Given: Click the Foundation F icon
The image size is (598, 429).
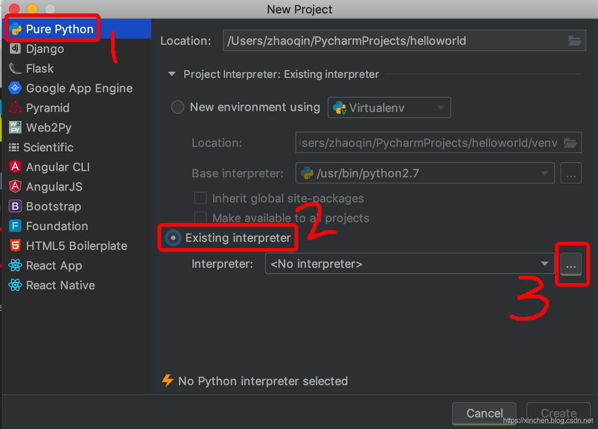Looking at the screenshot, I should (15, 226).
